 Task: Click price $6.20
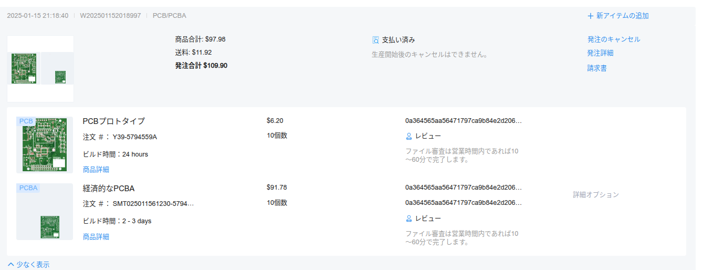275,121
